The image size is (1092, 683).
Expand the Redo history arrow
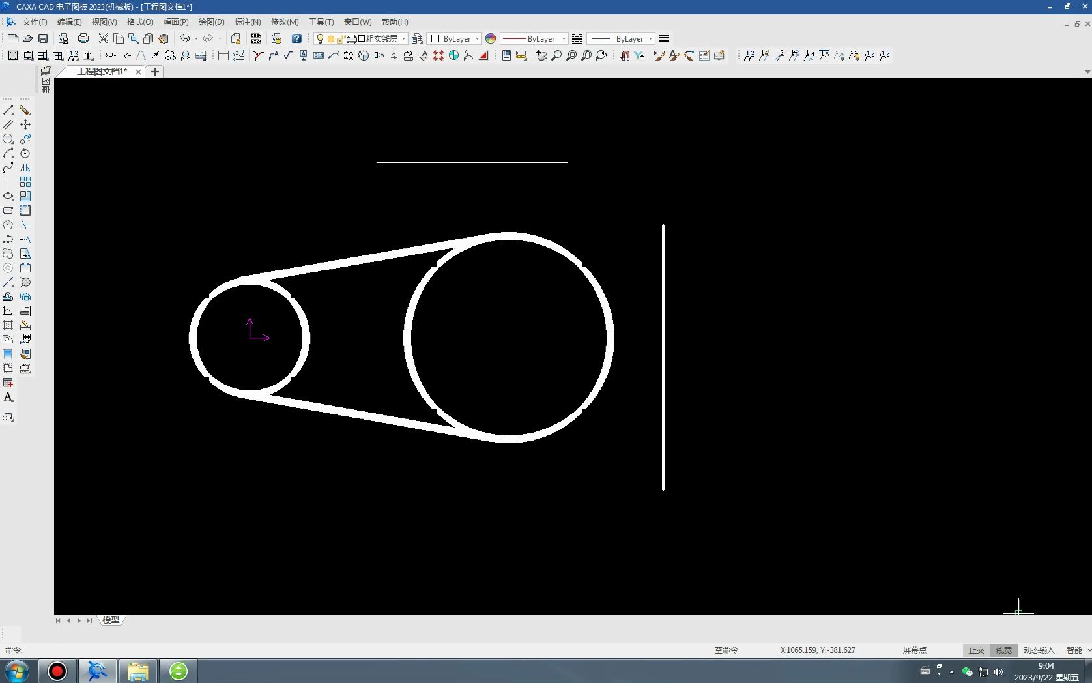tap(220, 38)
